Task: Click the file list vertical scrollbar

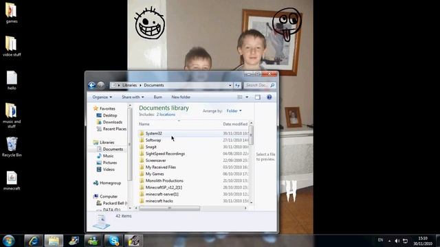Action: (x=251, y=135)
